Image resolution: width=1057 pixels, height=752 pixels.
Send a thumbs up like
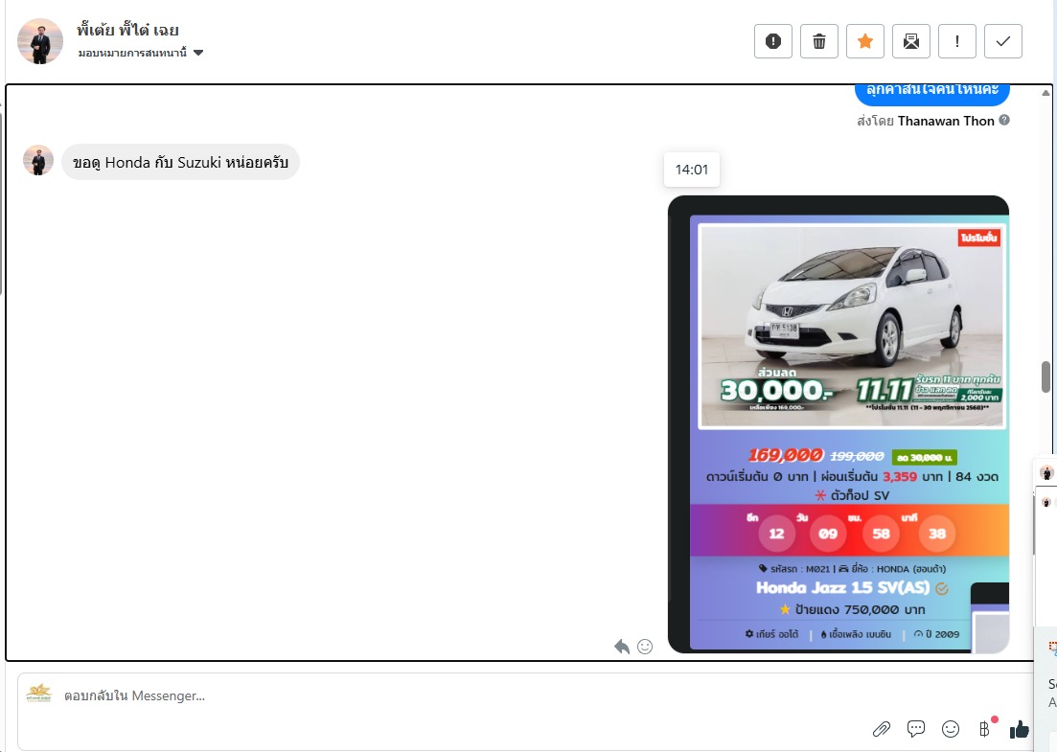(1020, 728)
